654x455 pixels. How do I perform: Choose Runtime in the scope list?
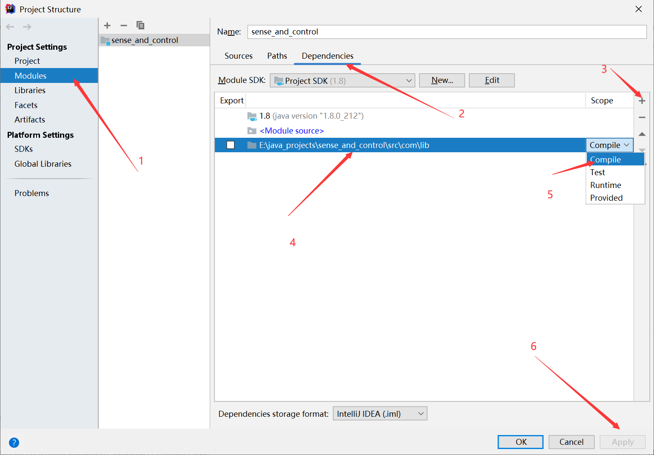click(615, 185)
